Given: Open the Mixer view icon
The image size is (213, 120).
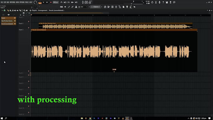Looking at the screenshot, I should point(116,7).
